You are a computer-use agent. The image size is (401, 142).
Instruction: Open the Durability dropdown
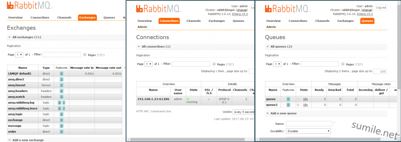[308, 131]
